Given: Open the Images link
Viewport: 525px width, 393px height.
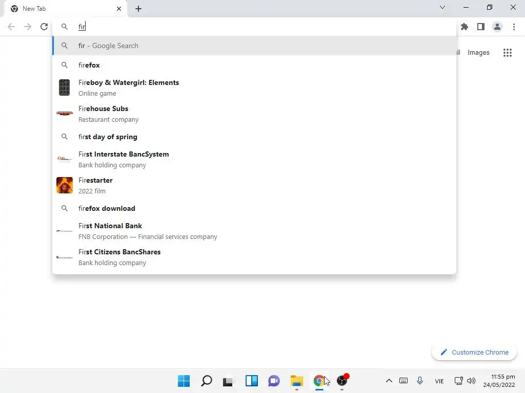Looking at the screenshot, I should tap(478, 53).
